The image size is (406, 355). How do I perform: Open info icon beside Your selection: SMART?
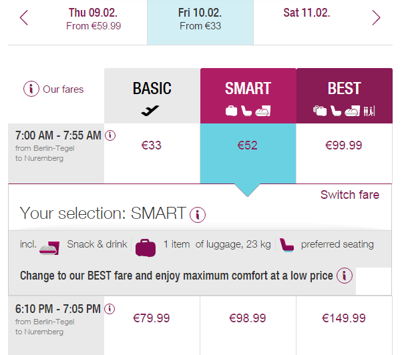click(198, 215)
